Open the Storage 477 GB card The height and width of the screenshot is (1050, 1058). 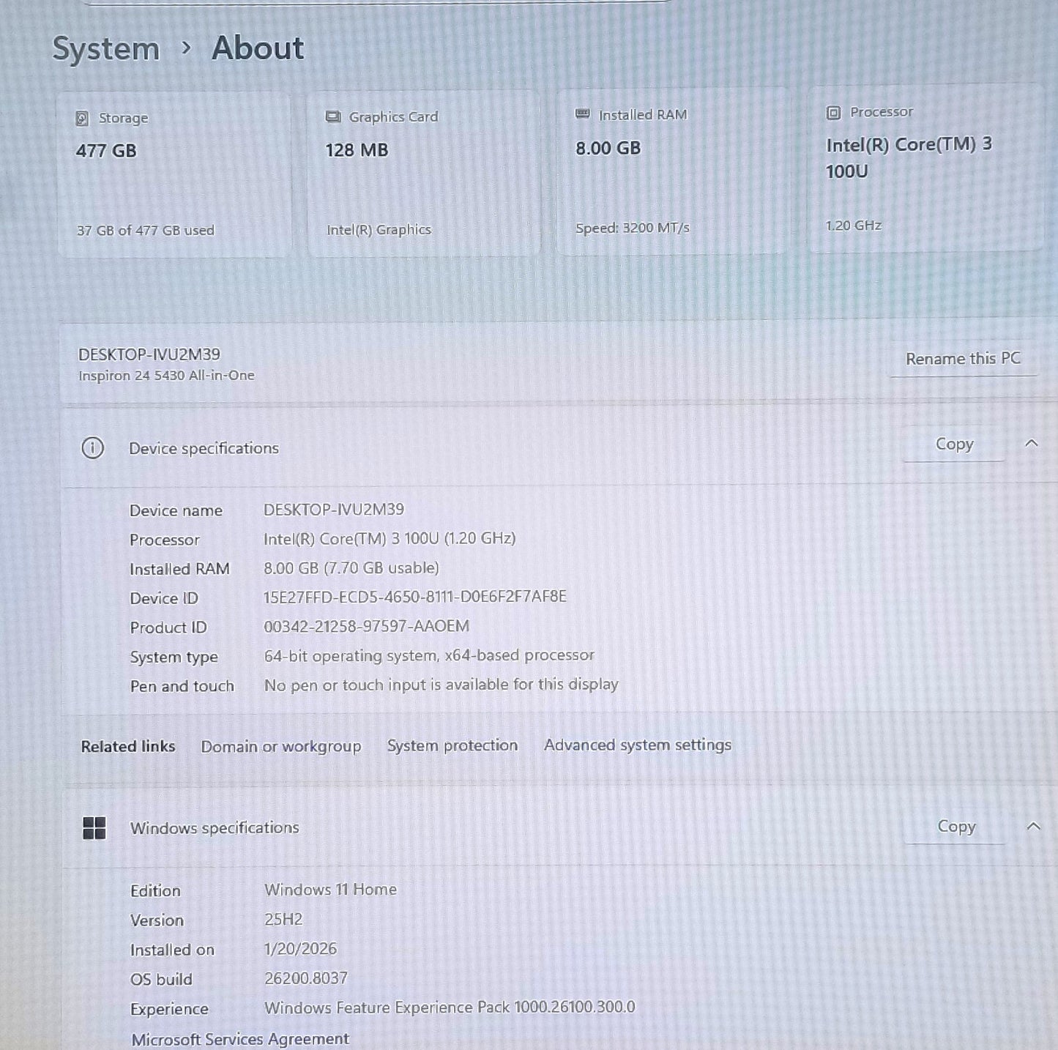pos(174,175)
